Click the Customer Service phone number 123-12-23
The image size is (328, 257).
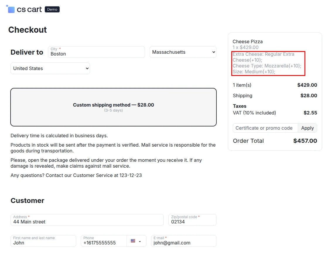click(x=130, y=175)
